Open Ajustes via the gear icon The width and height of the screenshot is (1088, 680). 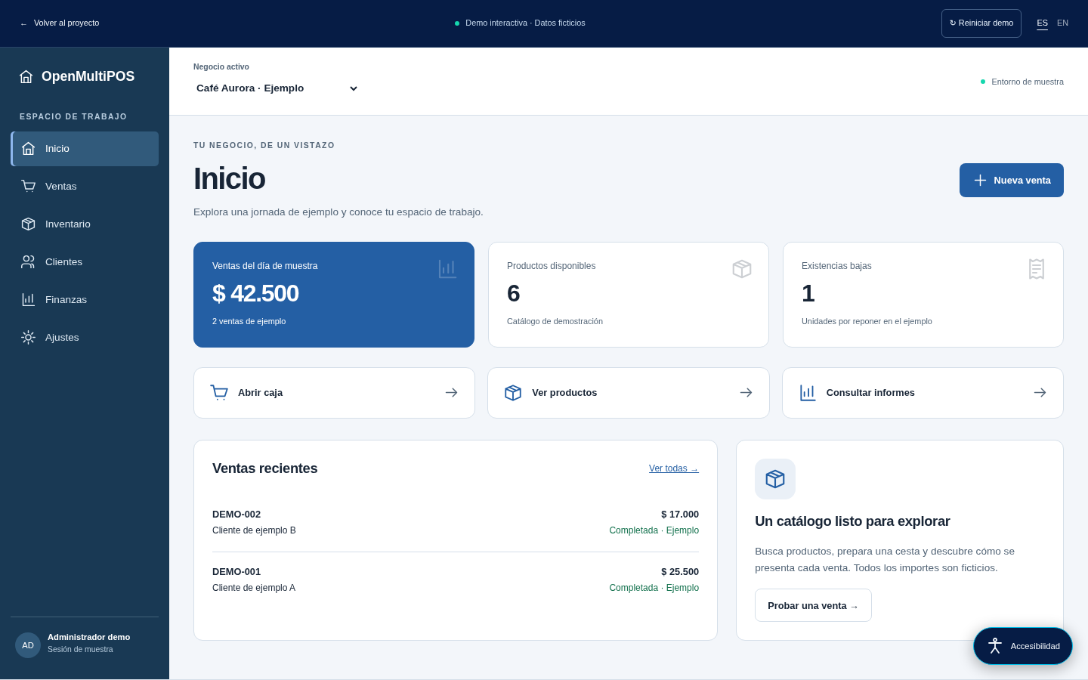[28, 337]
